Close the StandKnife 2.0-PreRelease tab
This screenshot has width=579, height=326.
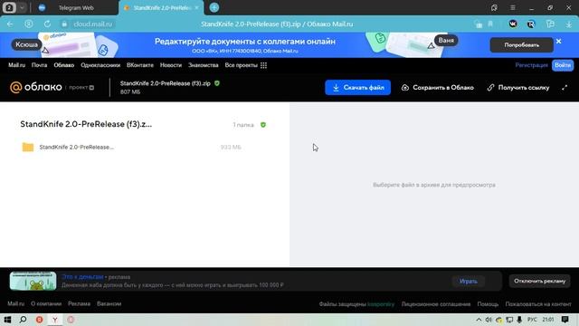(196, 7)
